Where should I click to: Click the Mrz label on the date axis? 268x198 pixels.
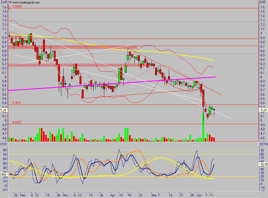(x=65, y=195)
